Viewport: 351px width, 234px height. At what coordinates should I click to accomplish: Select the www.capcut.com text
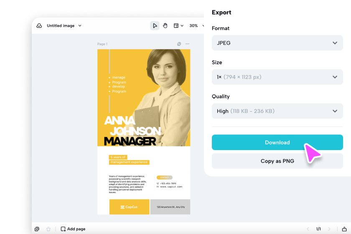(171, 186)
